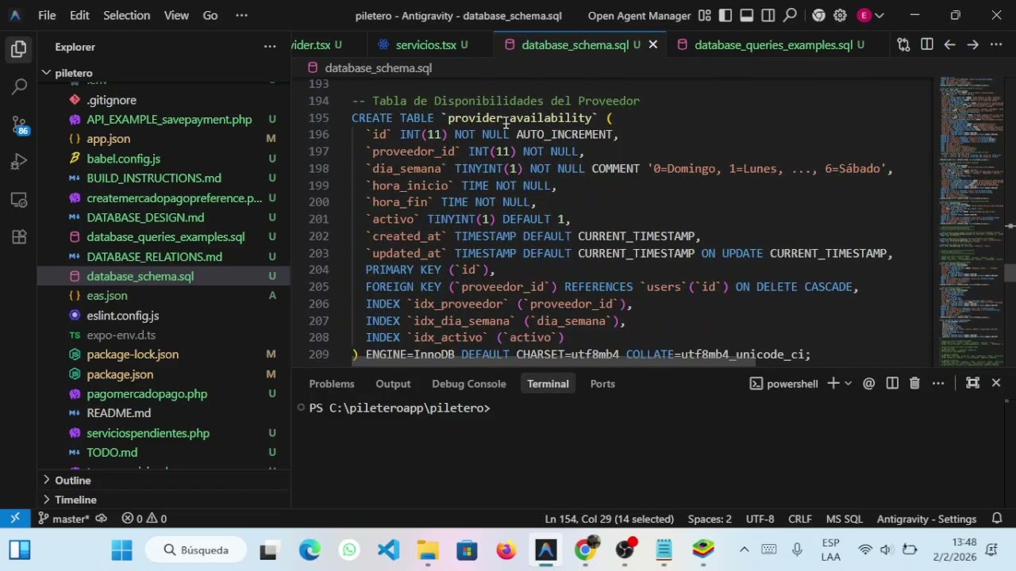Maximize the panel size

click(972, 383)
